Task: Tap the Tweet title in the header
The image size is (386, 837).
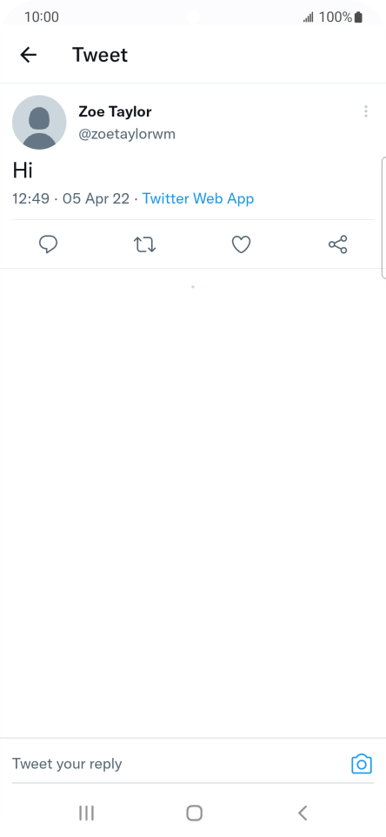Action: pos(100,55)
